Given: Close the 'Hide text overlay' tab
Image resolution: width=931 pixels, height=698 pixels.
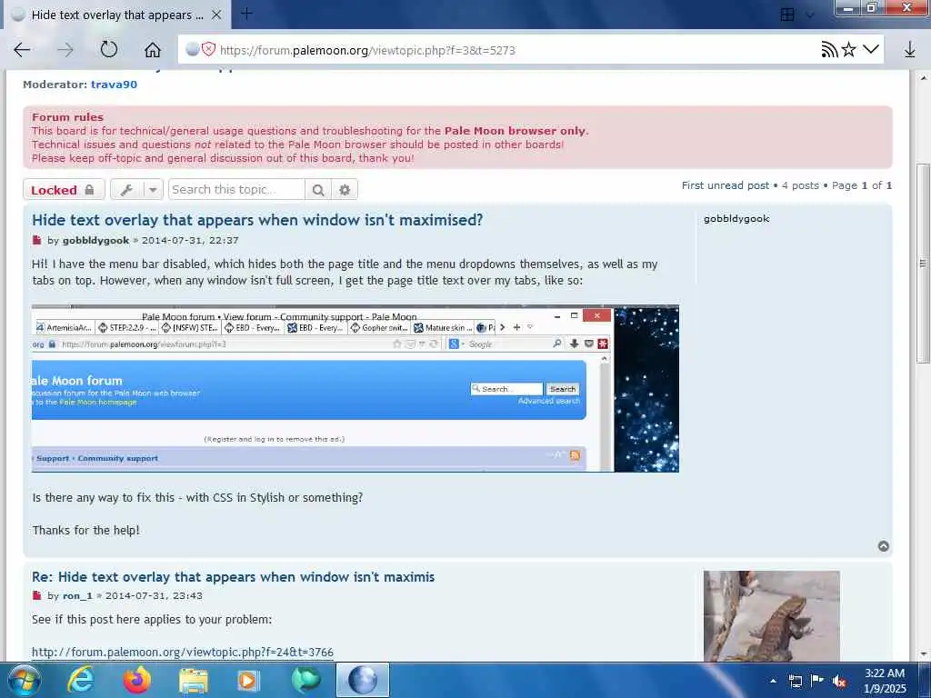Looking at the screenshot, I should [216, 15].
